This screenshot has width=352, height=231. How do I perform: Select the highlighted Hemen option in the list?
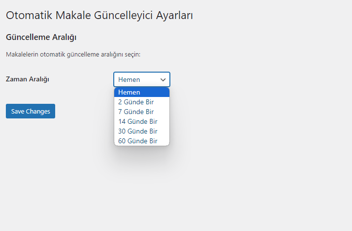point(142,92)
